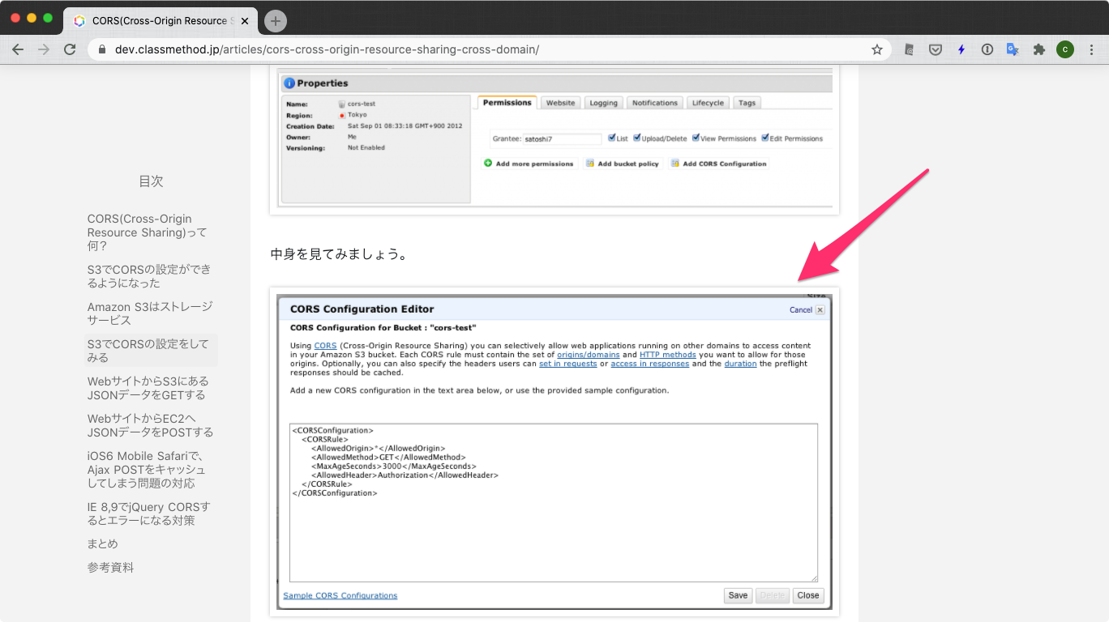Open the Chrome three-dot menu

(1092, 49)
